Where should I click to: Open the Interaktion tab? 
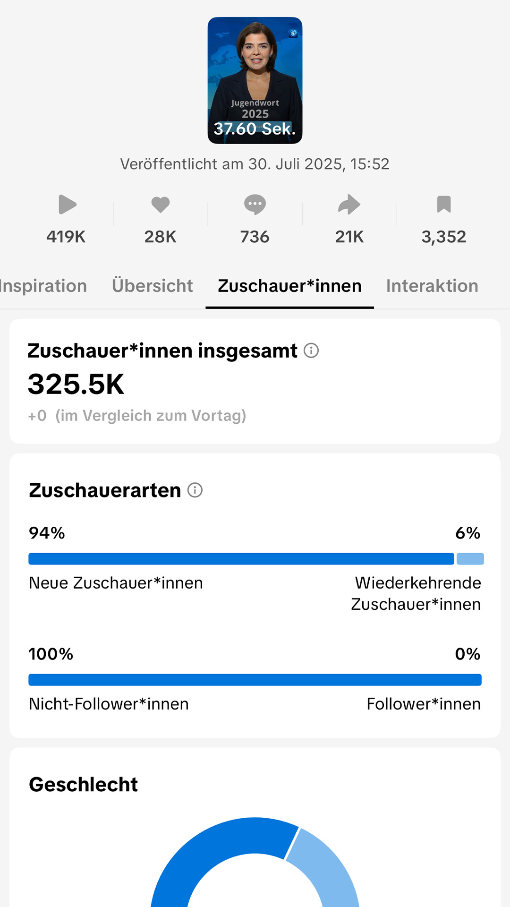point(432,286)
